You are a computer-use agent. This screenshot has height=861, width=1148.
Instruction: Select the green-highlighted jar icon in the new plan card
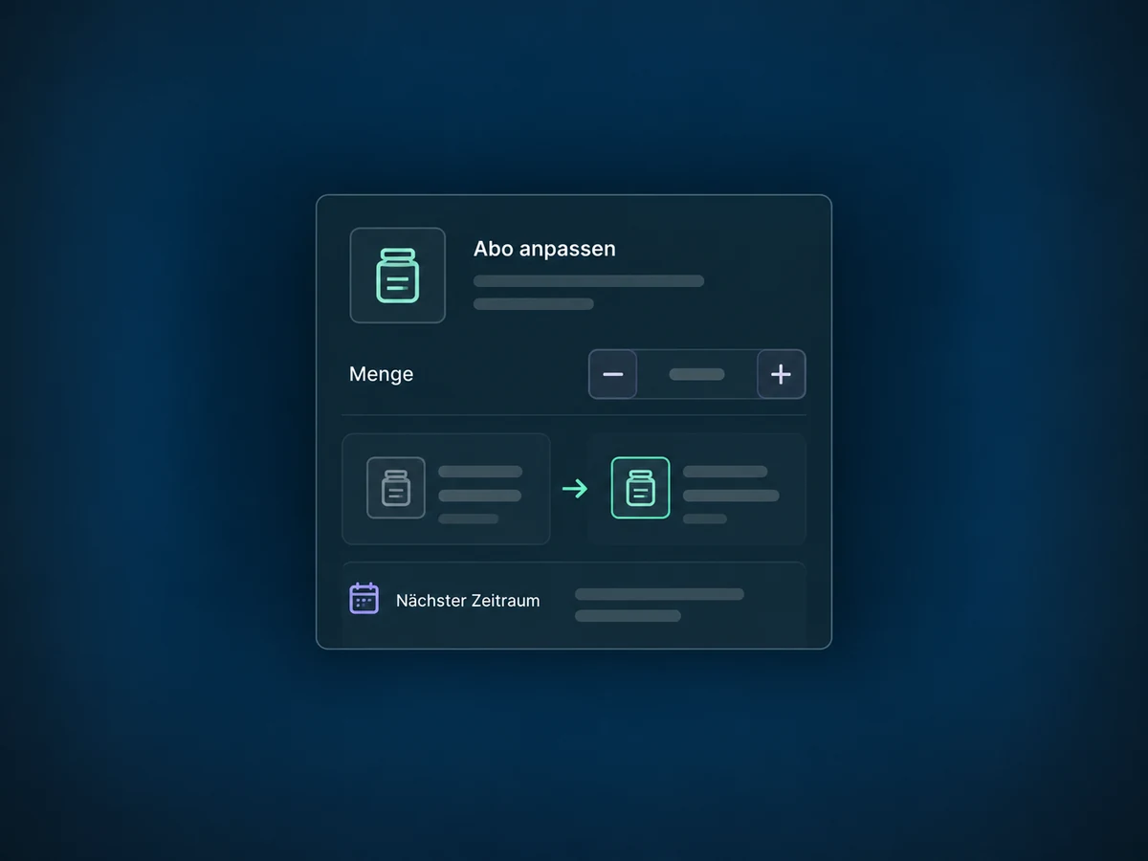point(640,488)
